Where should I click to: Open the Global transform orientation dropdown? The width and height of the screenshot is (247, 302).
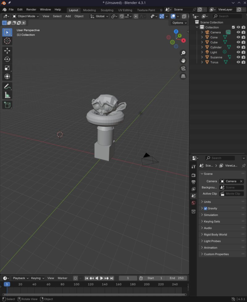coord(99,16)
